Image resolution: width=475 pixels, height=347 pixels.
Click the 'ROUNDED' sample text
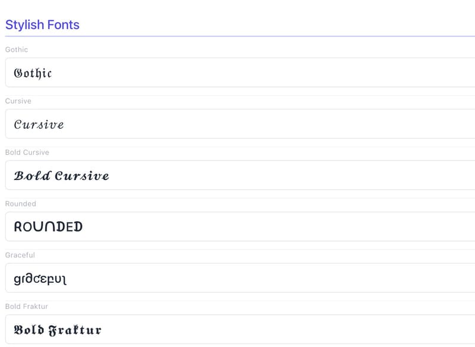(x=48, y=227)
